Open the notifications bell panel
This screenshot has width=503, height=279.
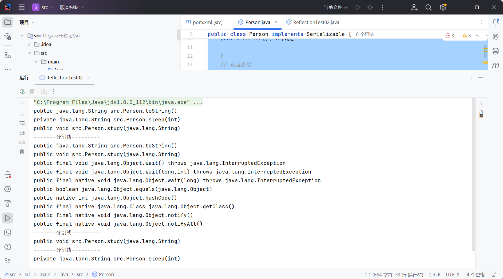[495, 22]
